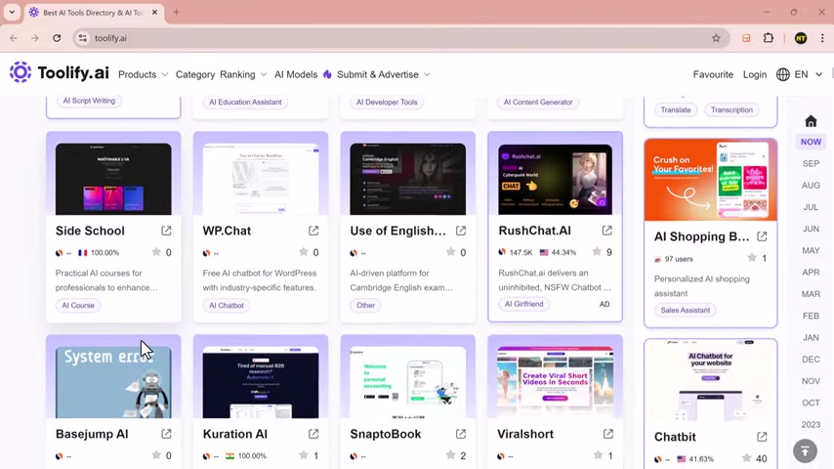Click the home icon in timeline sidebar

tap(811, 121)
